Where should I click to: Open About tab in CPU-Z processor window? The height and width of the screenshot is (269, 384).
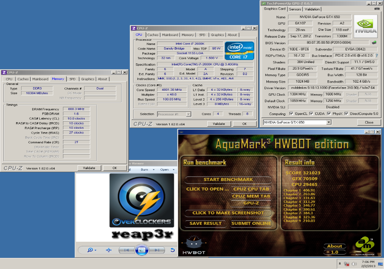[232, 35]
